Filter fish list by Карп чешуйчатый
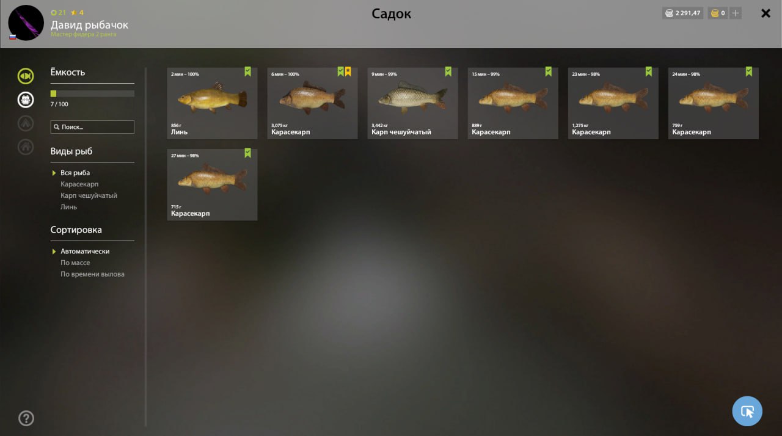The image size is (782, 436). (x=89, y=195)
